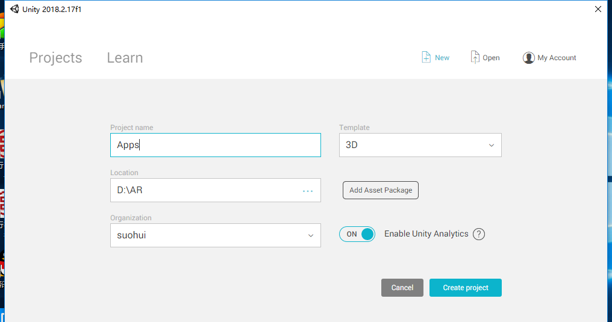Click the New project document icon

[426, 57]
